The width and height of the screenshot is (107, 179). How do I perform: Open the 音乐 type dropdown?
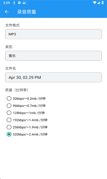[x=53, y=56]
